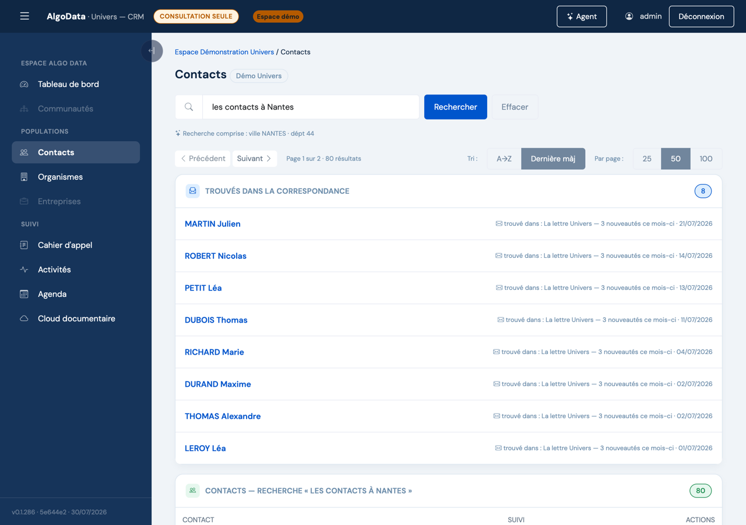Show 25 results per page
Viewport: 746px width, 525px height.
point(647,159)
